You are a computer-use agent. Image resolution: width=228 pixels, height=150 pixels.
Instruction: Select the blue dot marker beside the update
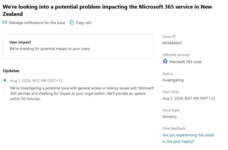[5, 80]
